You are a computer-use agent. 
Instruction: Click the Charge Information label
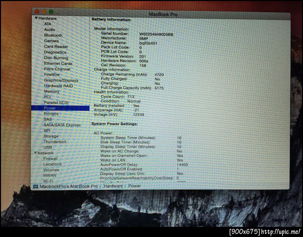tap(112, 70)
